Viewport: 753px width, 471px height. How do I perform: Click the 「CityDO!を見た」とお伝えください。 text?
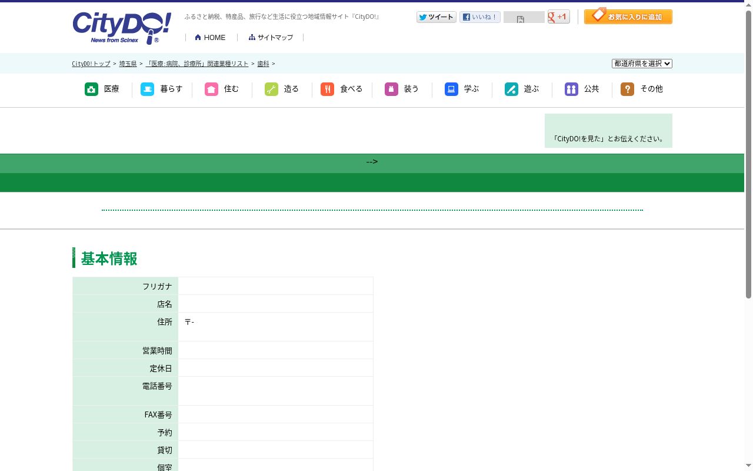[x=608, y=139]
